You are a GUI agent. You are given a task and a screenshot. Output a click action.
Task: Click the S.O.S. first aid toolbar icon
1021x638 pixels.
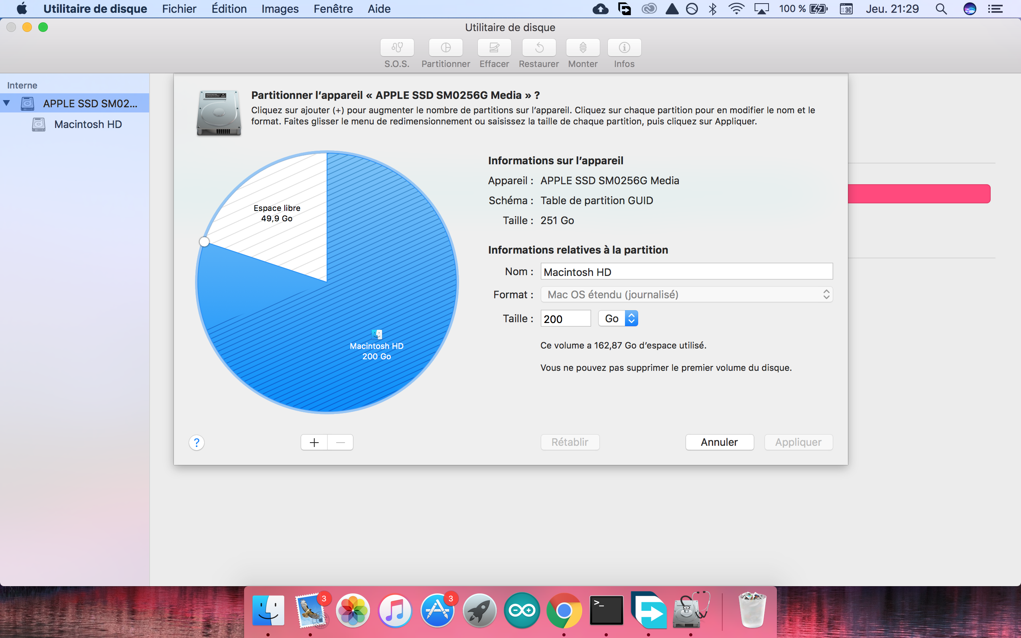[x=396, y=48]
